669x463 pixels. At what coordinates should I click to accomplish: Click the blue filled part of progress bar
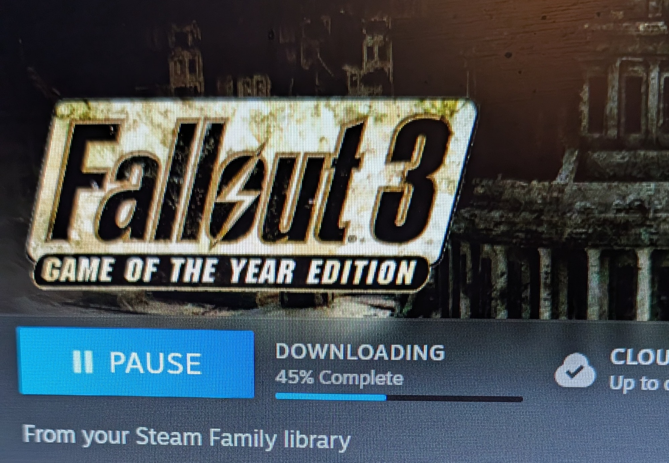pos(331,397)
